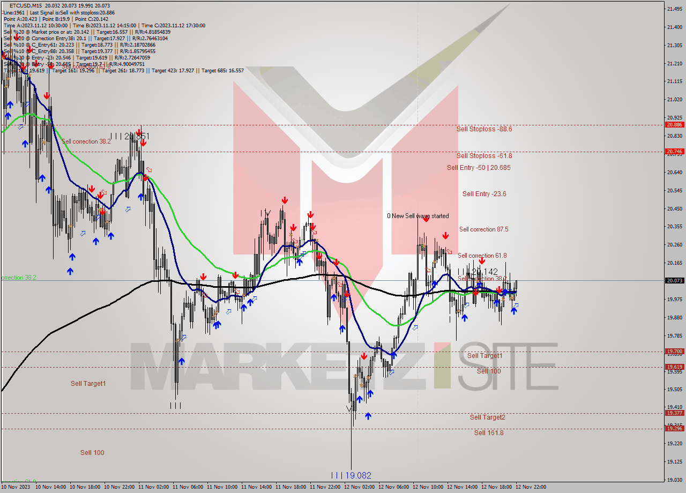Click the 'Target 685: 16.557' text
Image resolution: width=686 pixels, height=493 pixels.
(223, 70)
